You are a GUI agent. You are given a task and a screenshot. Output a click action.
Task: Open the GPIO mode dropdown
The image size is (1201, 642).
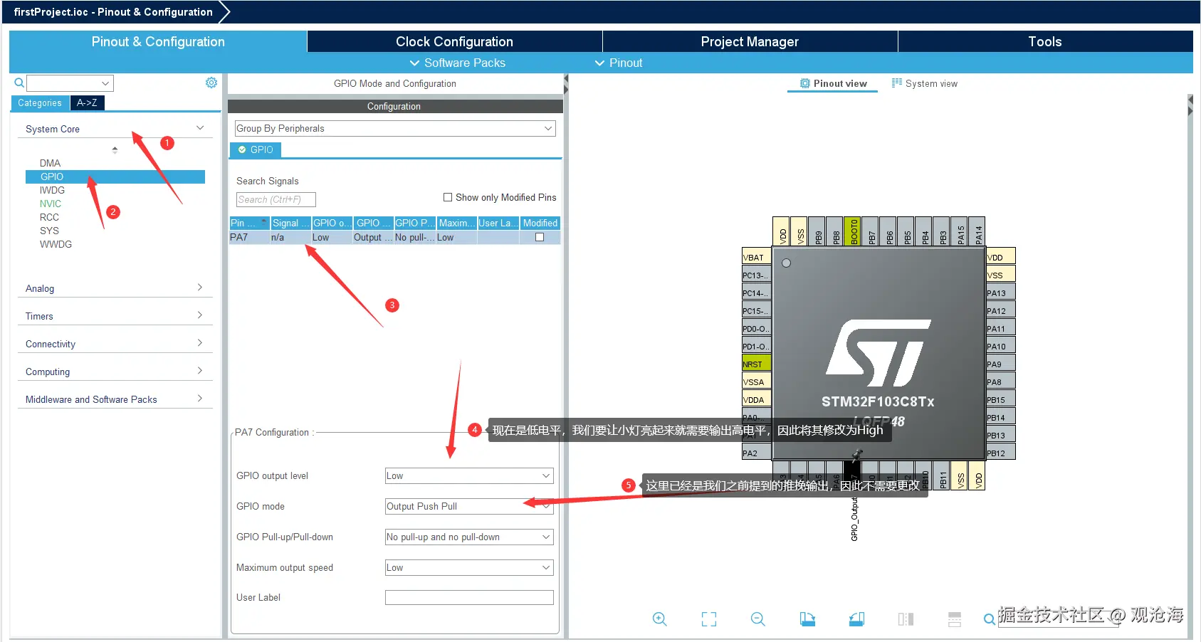[x=469, y=506]
